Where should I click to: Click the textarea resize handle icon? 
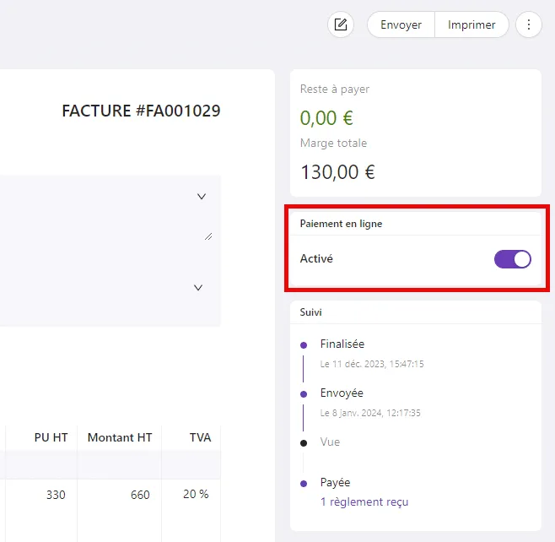click(x=208, y=236)
